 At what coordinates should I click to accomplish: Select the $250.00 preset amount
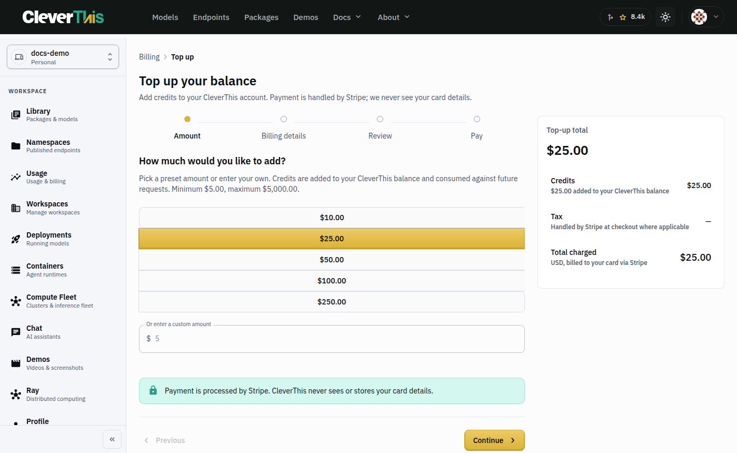tap(332, 302)
